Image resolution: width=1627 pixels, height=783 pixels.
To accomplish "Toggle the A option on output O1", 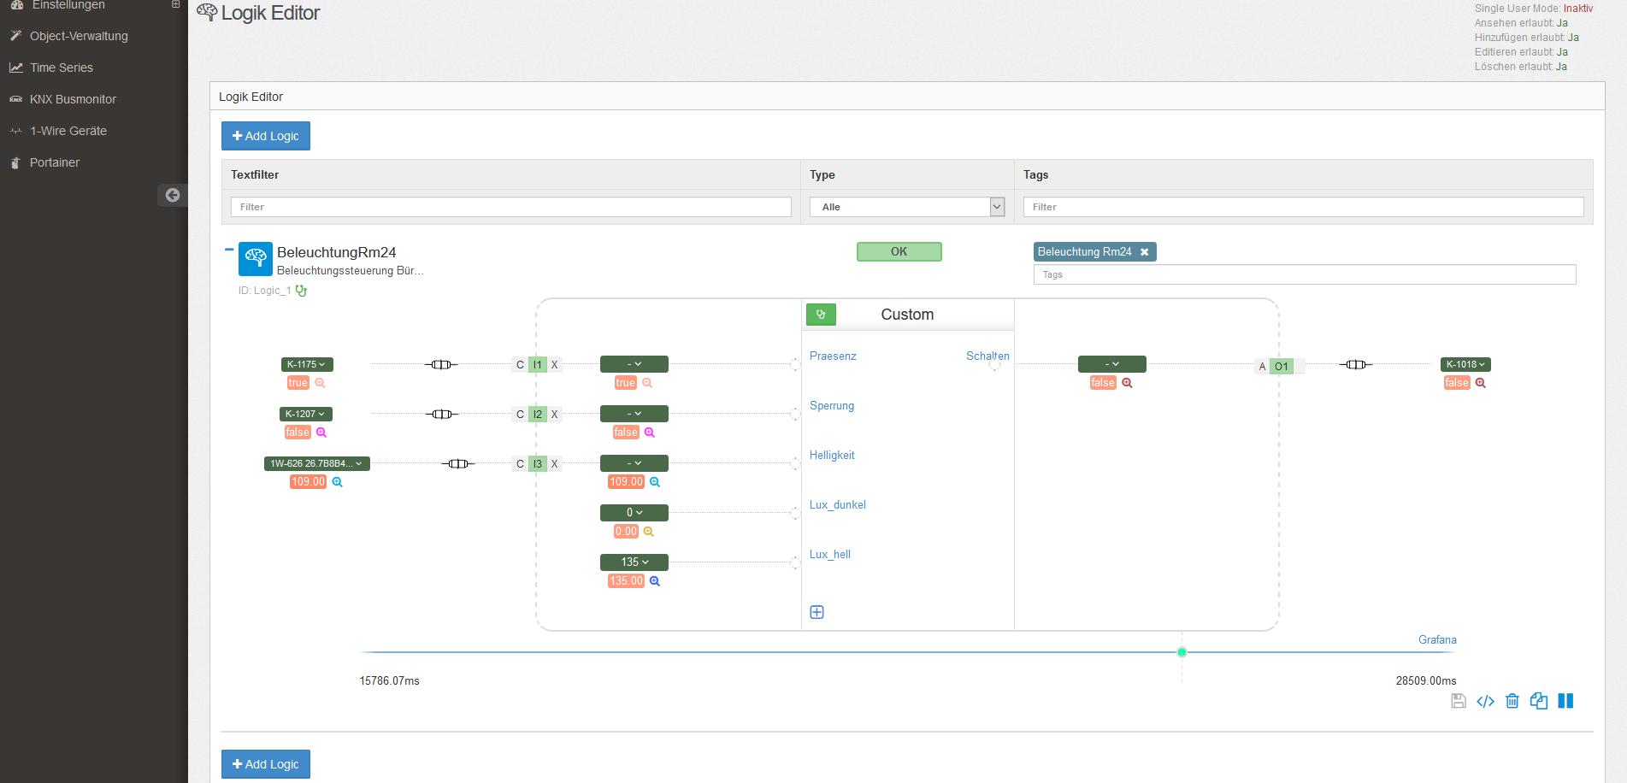I will [1262, 367].
